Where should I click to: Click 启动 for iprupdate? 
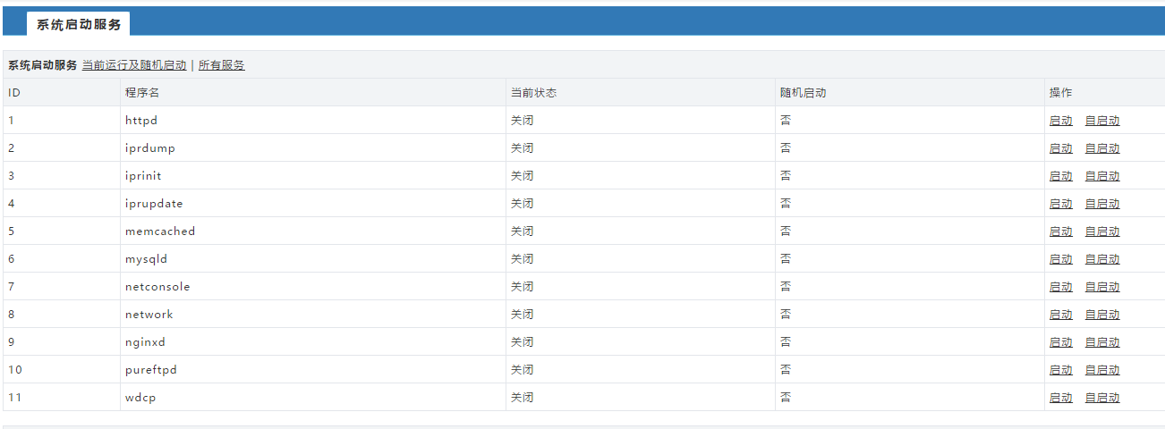pos(1061,204)
